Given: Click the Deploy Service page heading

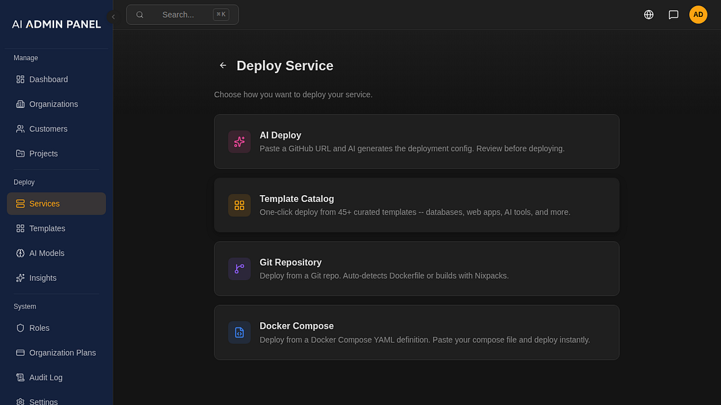Looking at the screenshot, I should pos(284,65).
